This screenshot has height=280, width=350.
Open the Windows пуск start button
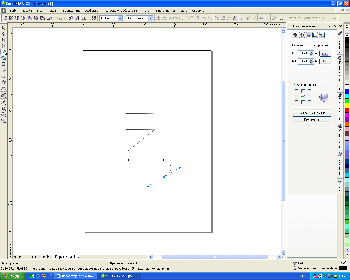pyautogui.click(x=13, y=276)
